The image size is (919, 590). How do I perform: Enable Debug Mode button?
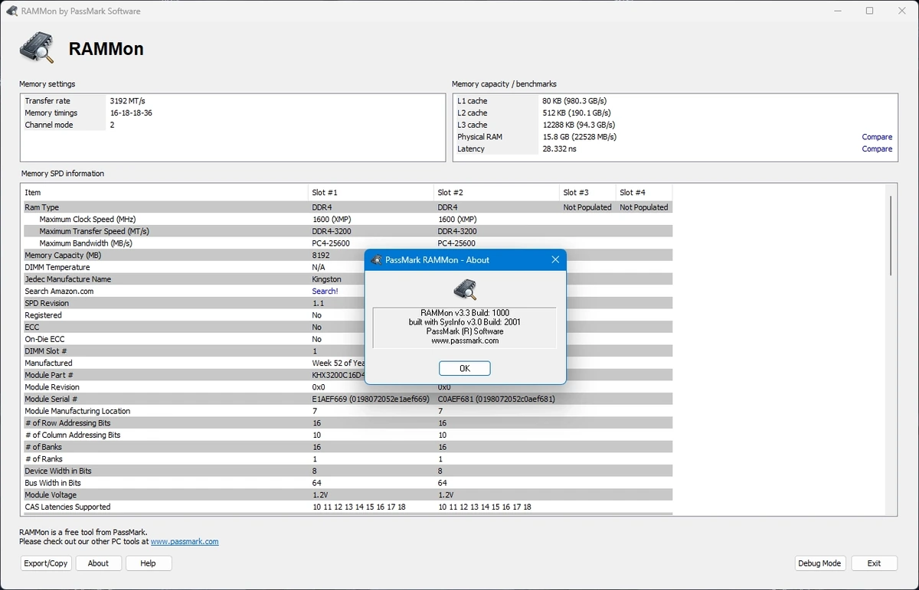pyautogui.click(x=819, y=563)
